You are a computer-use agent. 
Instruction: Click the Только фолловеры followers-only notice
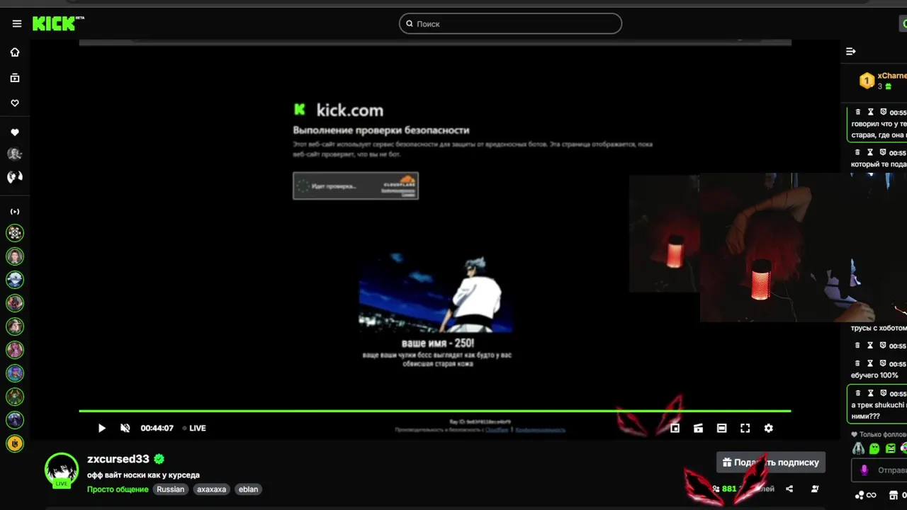point(879,434)
